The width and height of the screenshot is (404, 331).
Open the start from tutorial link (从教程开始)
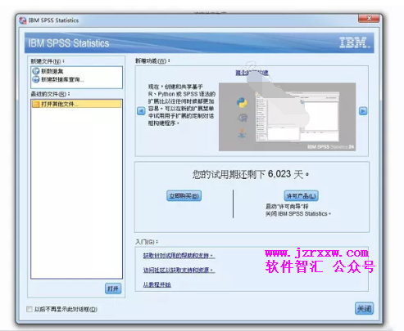pyautogui.click(x=157, y=284)
